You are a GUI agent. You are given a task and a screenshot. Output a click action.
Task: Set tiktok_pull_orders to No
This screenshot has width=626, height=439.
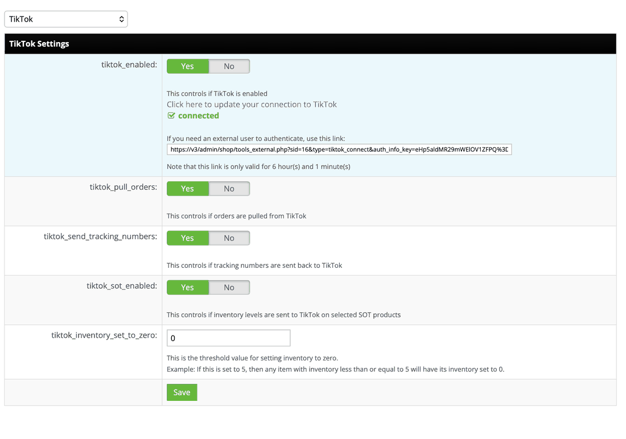(229, 189)
